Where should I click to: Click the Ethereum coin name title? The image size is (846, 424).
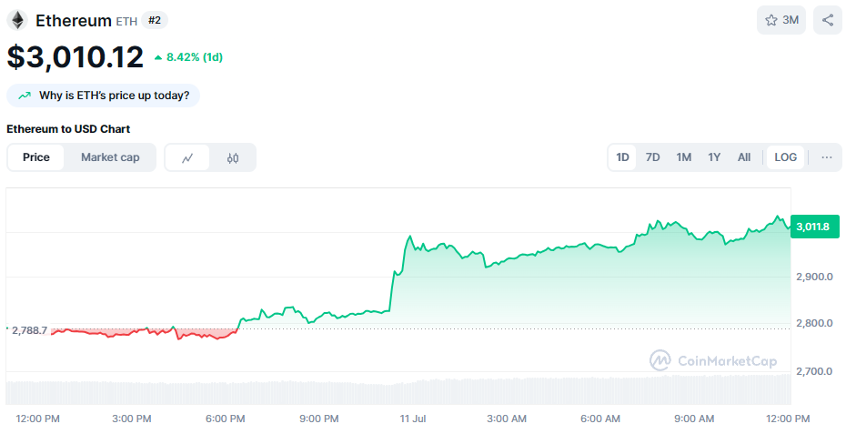pos(74,21)
